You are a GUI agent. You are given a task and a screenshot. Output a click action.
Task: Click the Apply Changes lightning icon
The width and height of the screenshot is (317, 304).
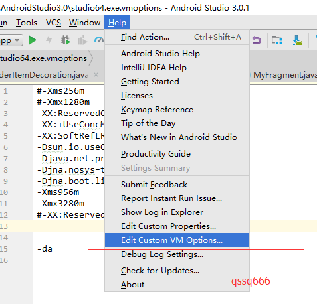49,40
